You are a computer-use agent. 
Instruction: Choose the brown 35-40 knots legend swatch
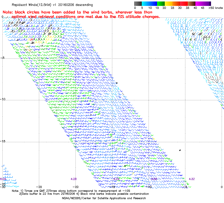tap(192, 4)
